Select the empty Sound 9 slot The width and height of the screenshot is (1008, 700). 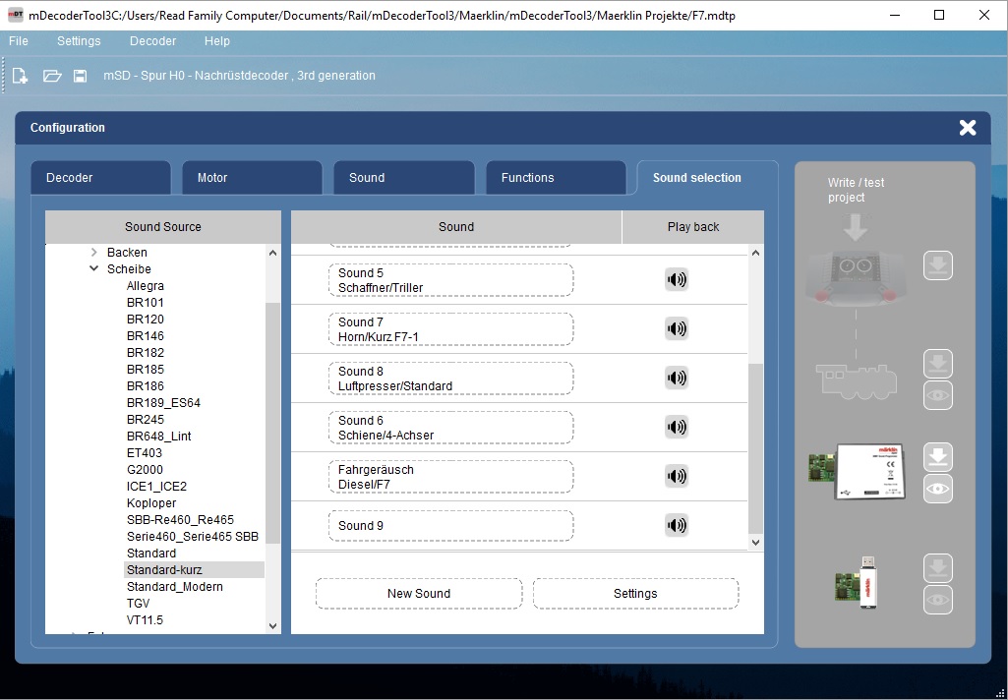click(x=450, y=526)
